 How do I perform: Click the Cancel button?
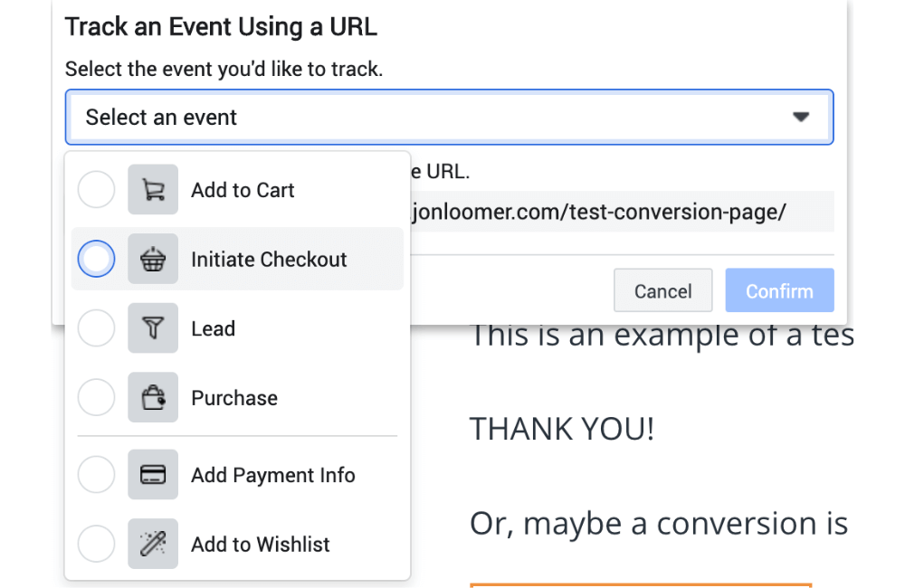tap(662, 289)
